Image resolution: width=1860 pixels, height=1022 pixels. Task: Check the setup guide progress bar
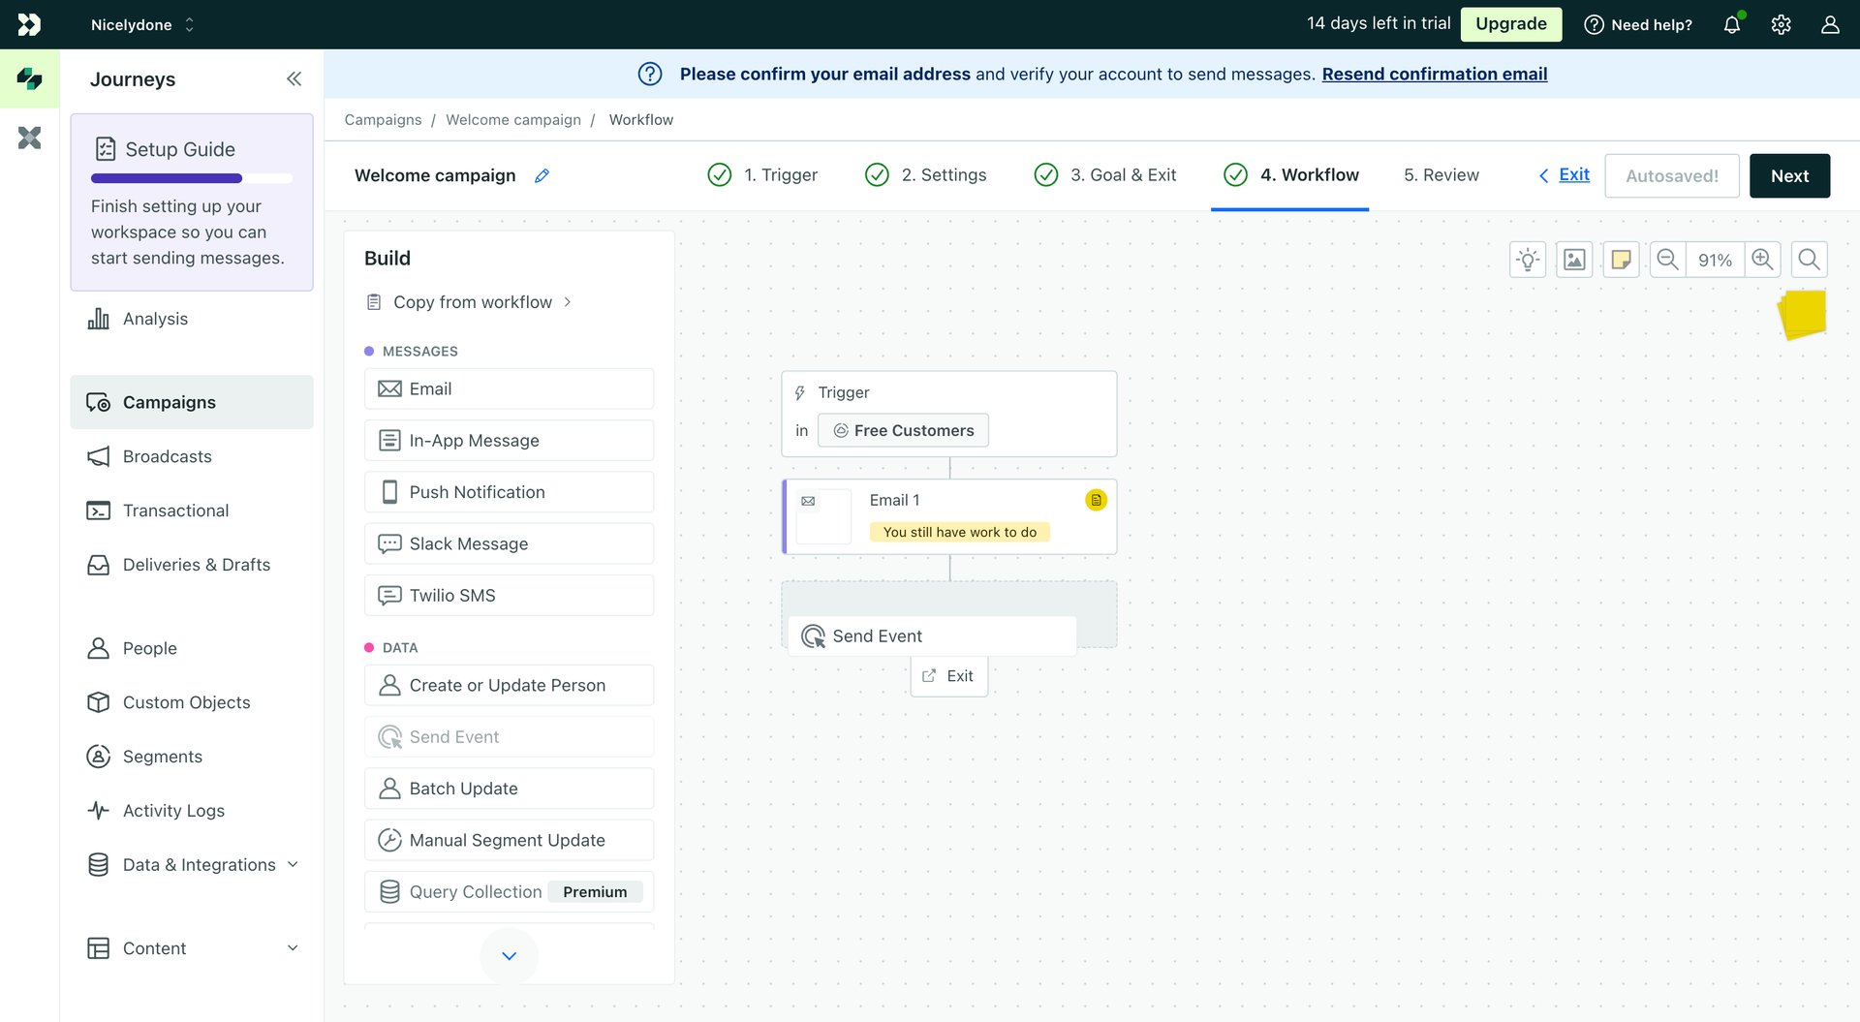pos(191,178)
